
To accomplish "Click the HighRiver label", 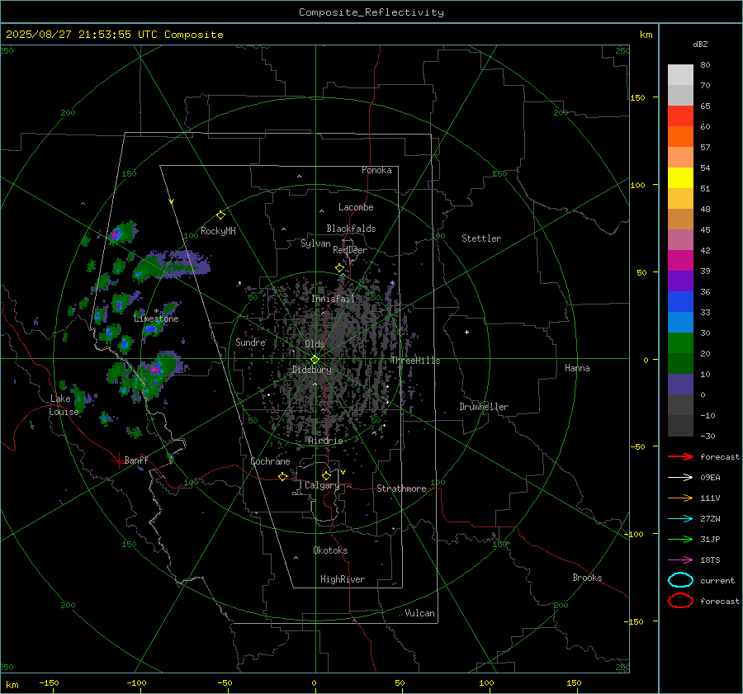I will tap(343, 579).
